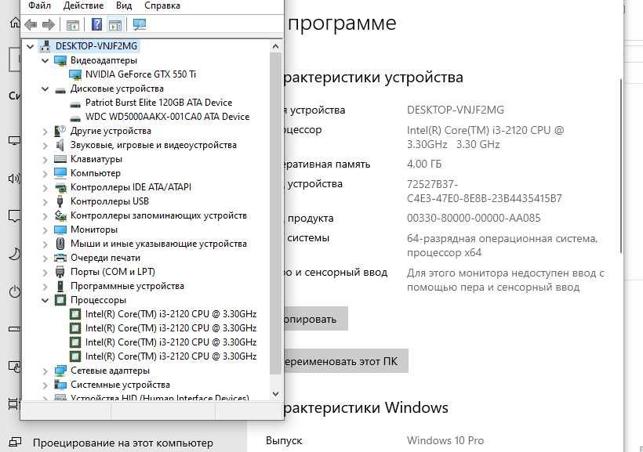Screen dimensions: 643x452
Task: Select Patriot Burst Elite 120GB ATA Device
Action: (x=158, y=103)
